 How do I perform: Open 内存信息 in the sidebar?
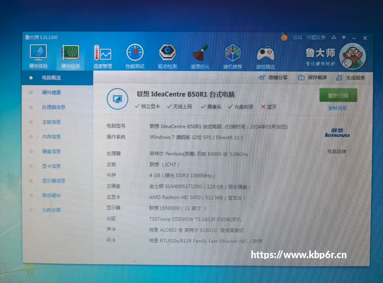pyautogui.click(x=51, y=137)
